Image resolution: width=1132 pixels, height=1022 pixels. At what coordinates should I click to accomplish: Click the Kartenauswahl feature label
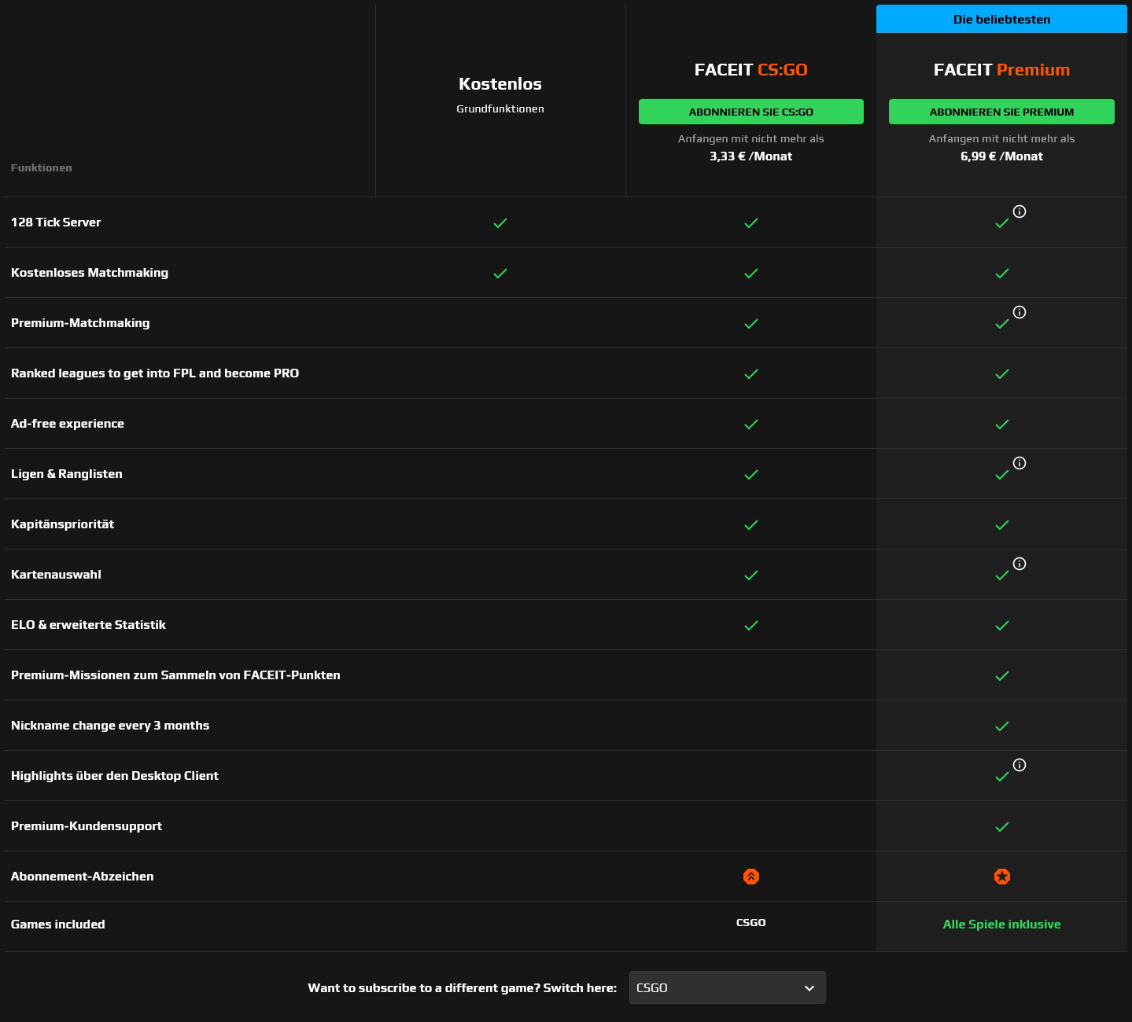(x=56, y=575)
